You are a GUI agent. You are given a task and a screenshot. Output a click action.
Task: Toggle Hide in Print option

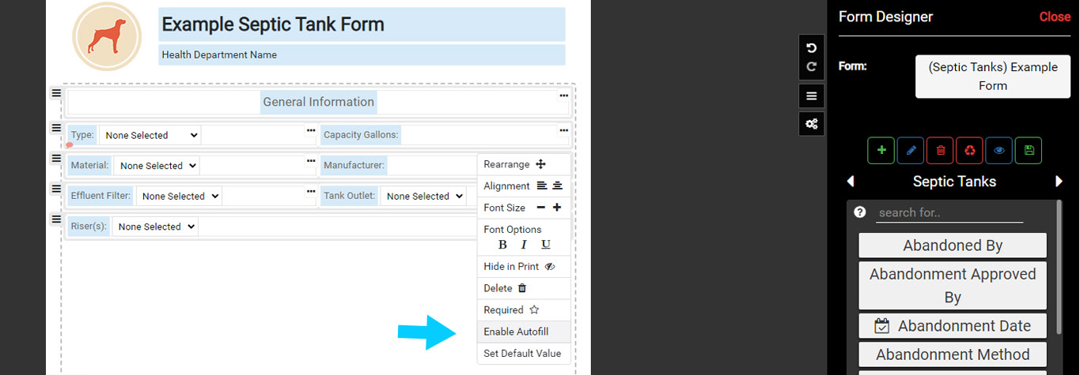pyautogui.click(x=522, y=267)
